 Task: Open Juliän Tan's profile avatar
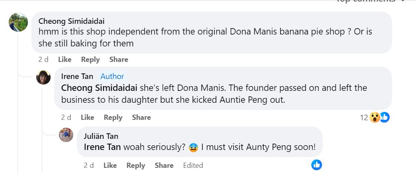point(66,135)
